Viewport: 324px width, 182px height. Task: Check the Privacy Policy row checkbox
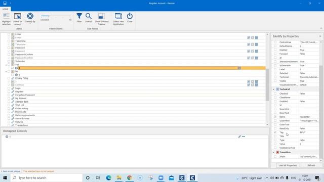(x=9, y=78)
